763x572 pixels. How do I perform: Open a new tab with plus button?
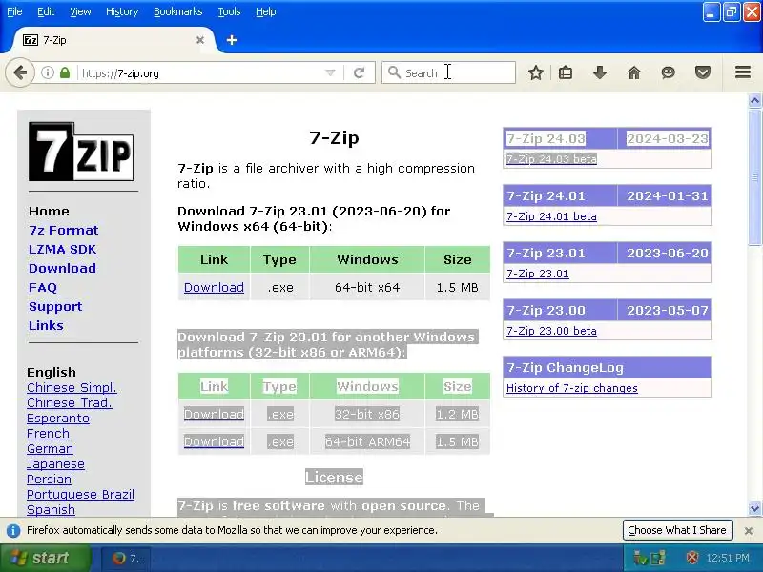click(x=232, y=40)
